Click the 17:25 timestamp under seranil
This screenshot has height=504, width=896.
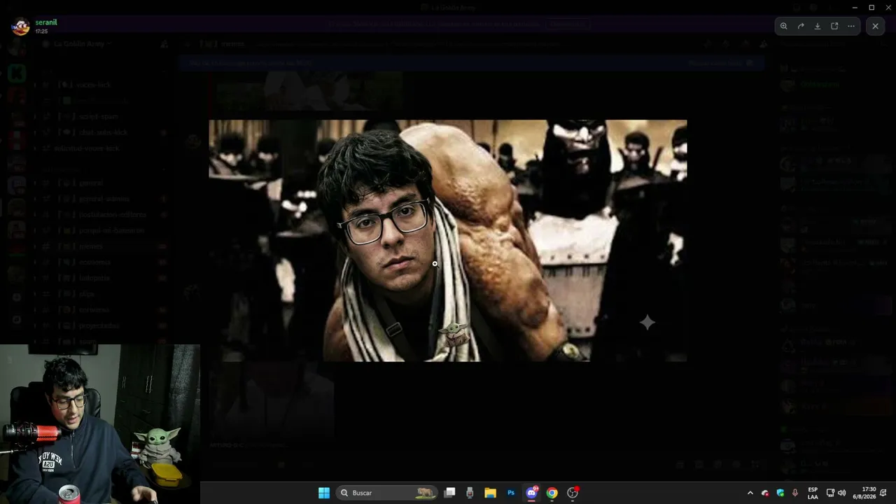[41, 31]
